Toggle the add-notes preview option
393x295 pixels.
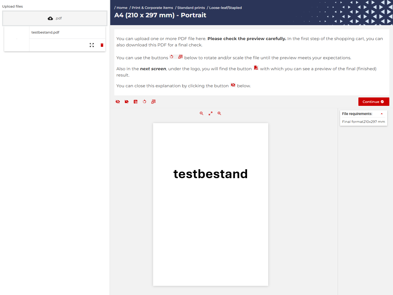point(136,102)
